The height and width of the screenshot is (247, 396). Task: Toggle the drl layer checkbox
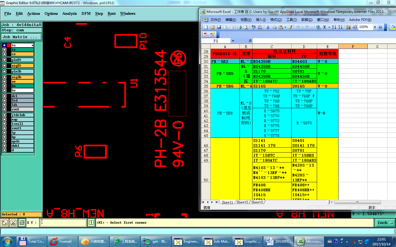coord(4,96)
